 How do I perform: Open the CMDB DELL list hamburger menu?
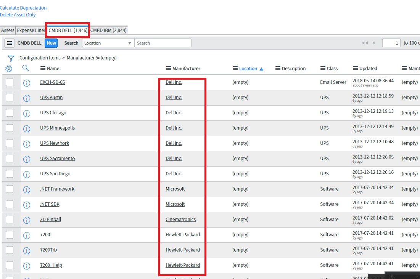pyautogui.click(x=10, y=43)
